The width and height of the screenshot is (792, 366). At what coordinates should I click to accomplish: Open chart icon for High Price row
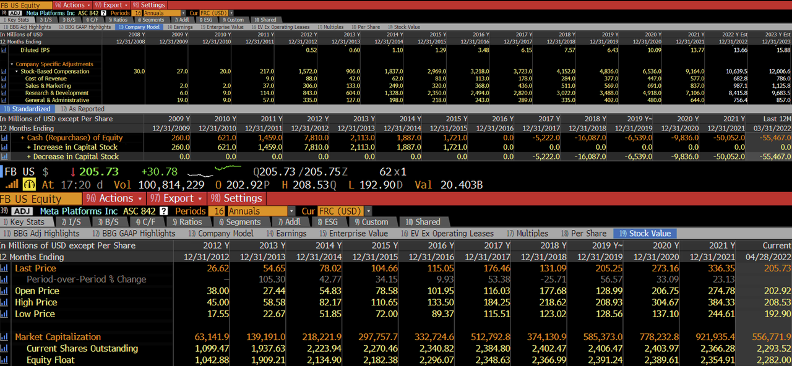pyautogui.click(x=4, y=302)
